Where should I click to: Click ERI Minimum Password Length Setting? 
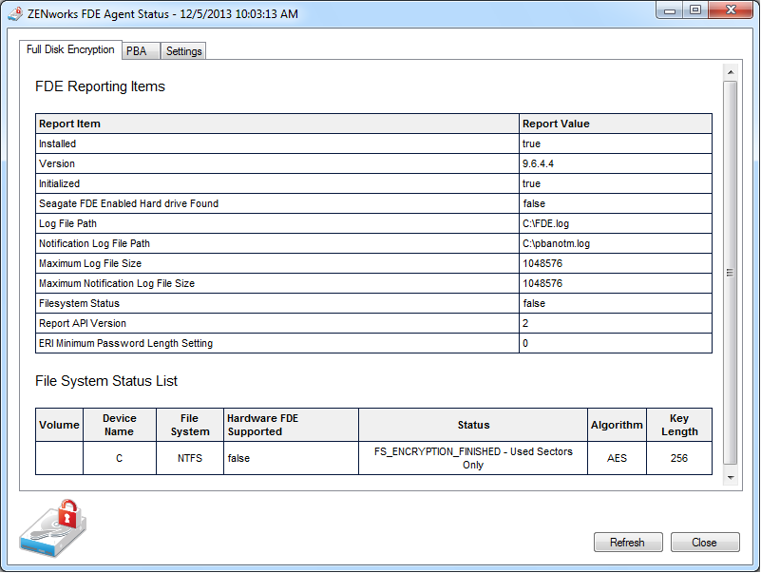point(125,343)
